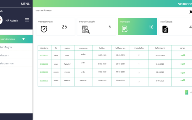The image size is (192, 120).
Task: Open the hamburger menu next to HR Admin
Action: tap(27, 20)
